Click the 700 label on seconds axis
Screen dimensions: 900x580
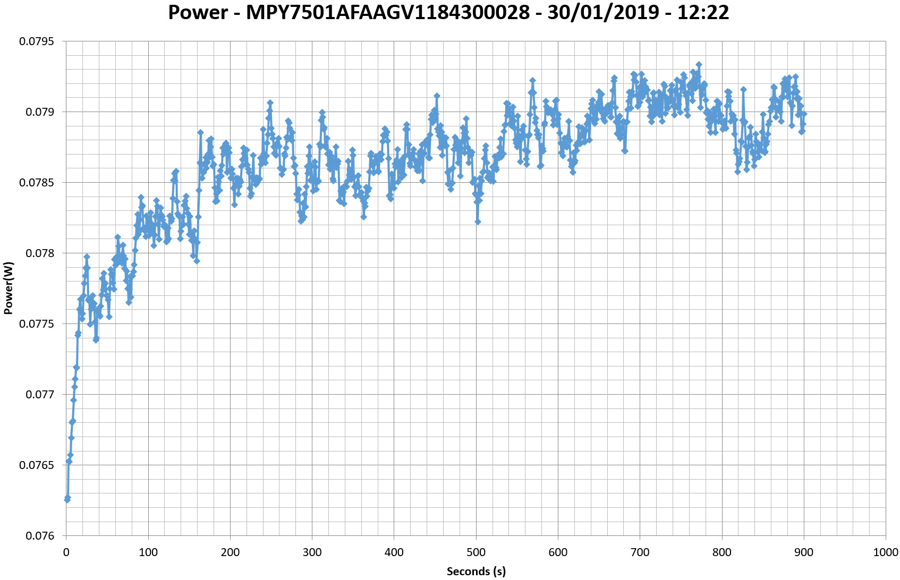point(640,552)
